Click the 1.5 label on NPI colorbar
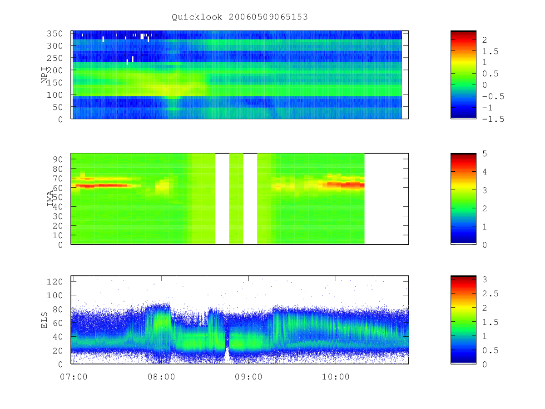The height and width of the screenshot is (409, 545). pyautogui.click(x=490, y=51)
